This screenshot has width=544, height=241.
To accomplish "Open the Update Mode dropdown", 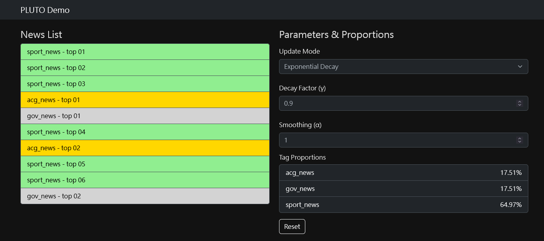I will point(403,67).
